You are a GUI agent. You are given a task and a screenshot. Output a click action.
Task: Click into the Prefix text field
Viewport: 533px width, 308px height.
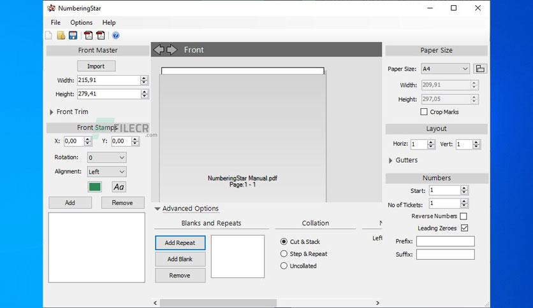click(445, 241)
